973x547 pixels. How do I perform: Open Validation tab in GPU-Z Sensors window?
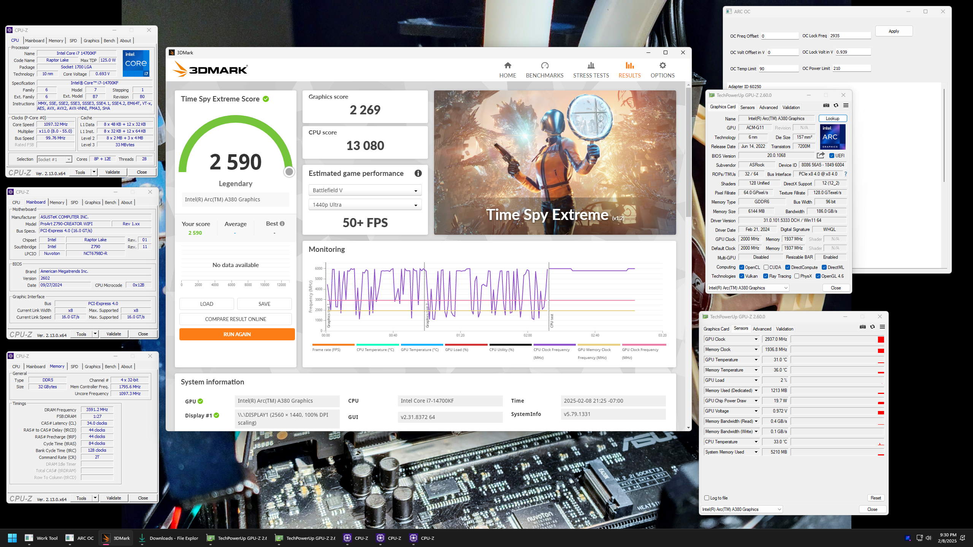[784, 329]
